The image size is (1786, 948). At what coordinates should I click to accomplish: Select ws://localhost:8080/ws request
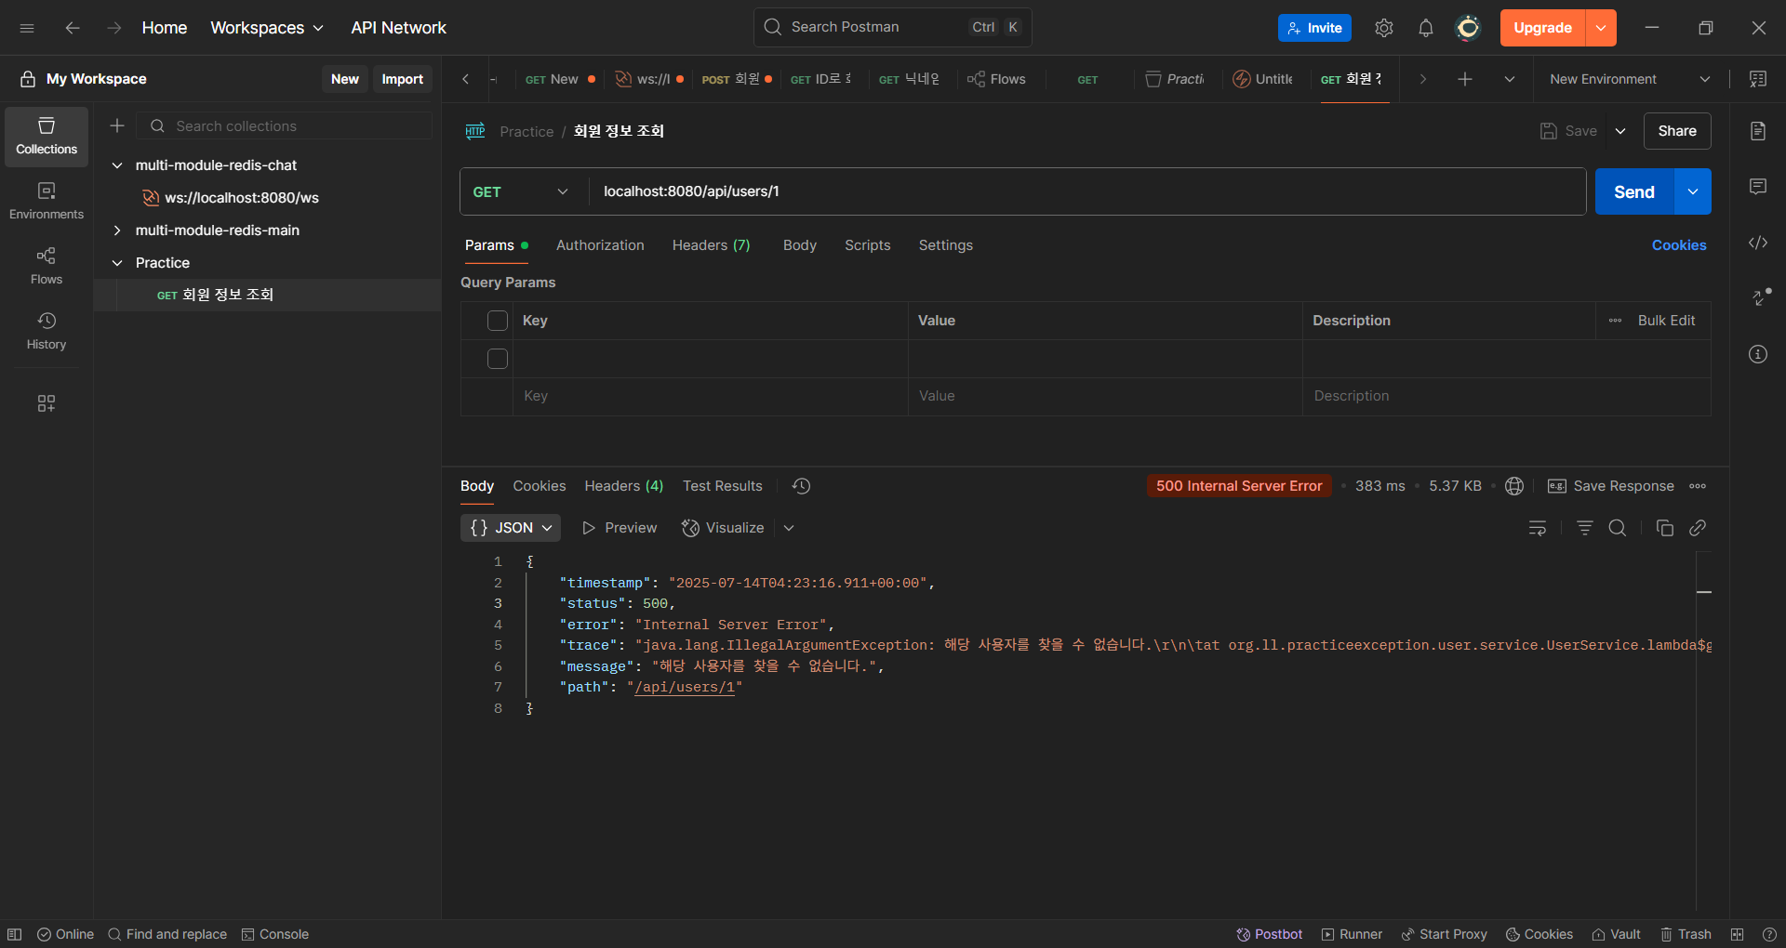[x=242, y=198]
